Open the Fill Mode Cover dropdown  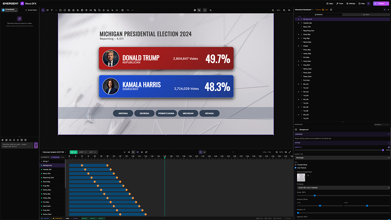pyautogui.click(x=343, y=188)
